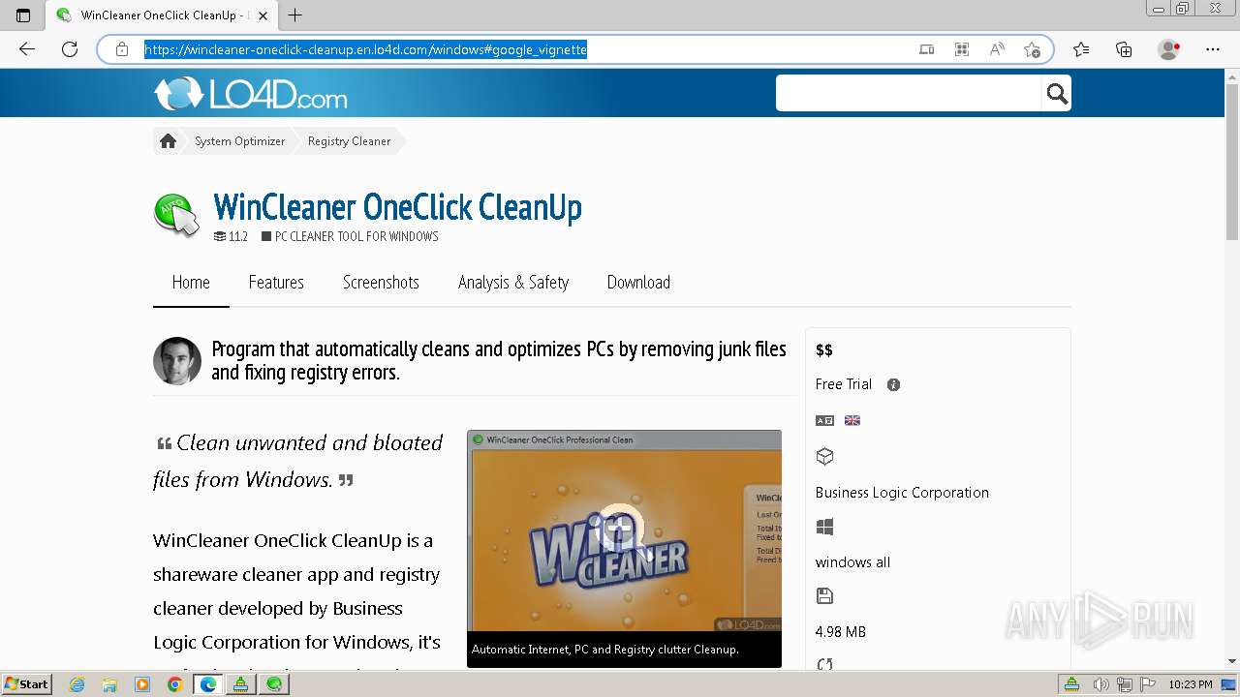Click into the site search field
Viewport: 1240px width, 697px height.
[x=909, y=93]
